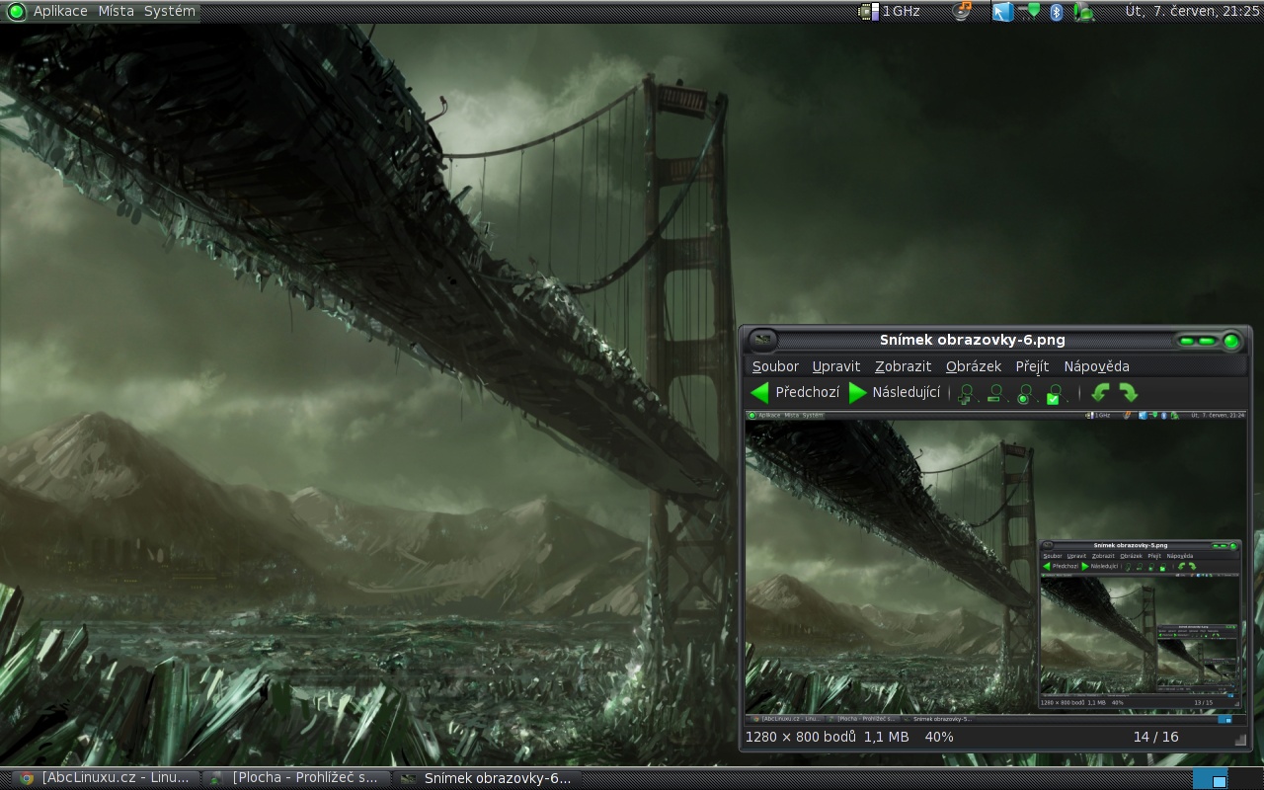
Task: Switch to the AbcLinuxu.cz taskbar window
Action: 104,778
